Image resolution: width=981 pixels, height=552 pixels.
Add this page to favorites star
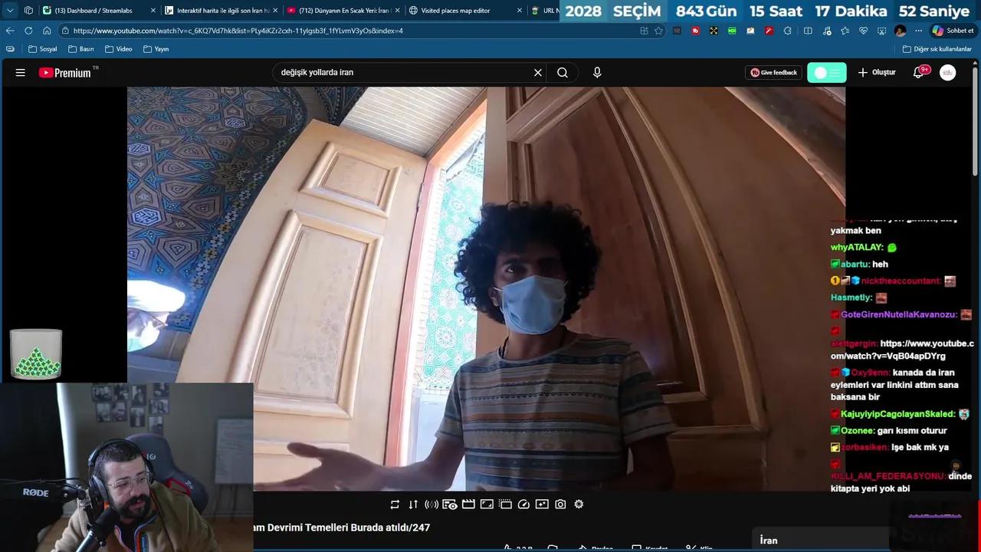[x=658, y=31]
